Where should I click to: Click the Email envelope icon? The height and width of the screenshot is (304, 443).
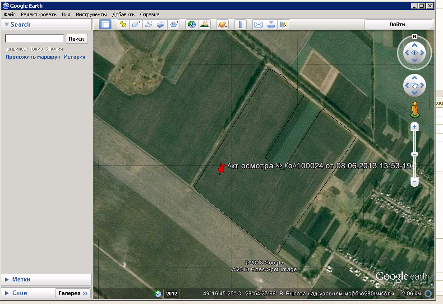point(258,24)
